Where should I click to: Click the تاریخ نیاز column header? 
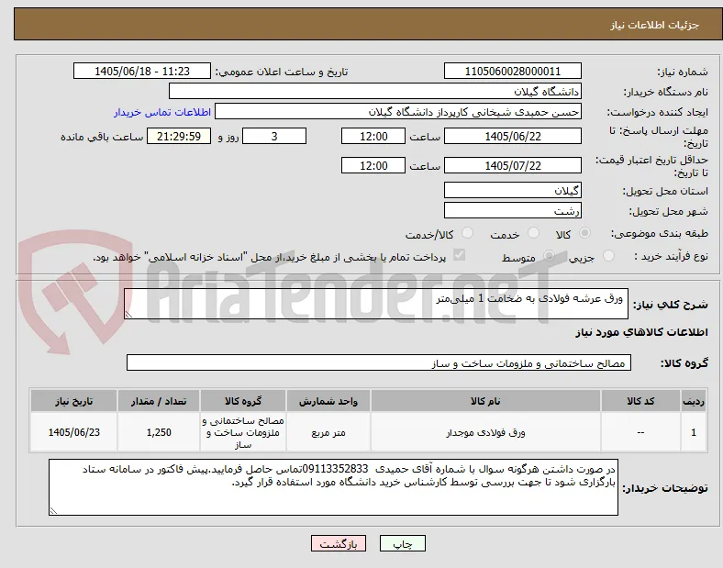tap(73, 401)
